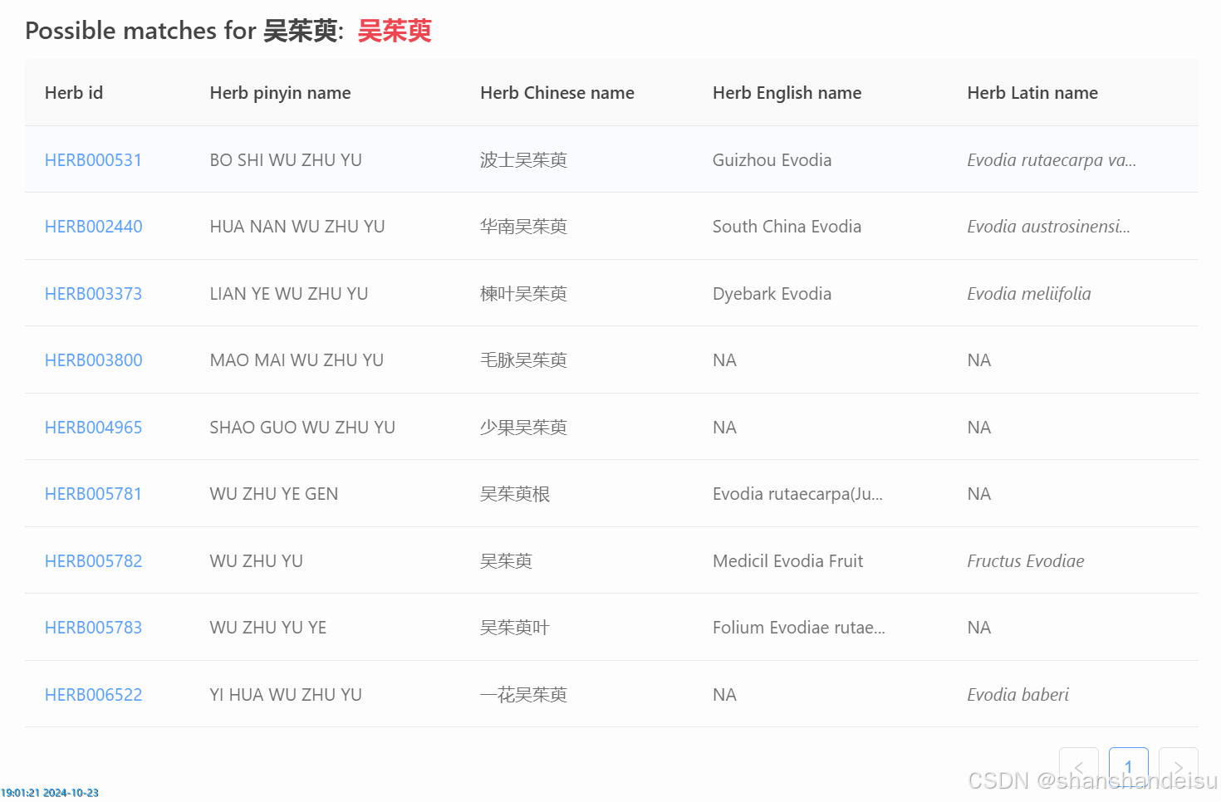Viewport: 1221px width, 802px height.
Task: Click the Chinese name 波士吴茱萸
Action: (523, 160)
